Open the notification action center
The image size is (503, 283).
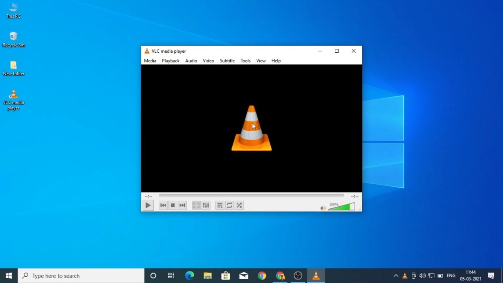pos(491,276)
